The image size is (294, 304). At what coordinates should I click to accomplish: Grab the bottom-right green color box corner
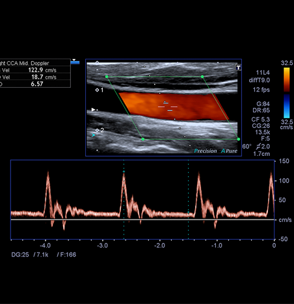[x=239, y=139]
